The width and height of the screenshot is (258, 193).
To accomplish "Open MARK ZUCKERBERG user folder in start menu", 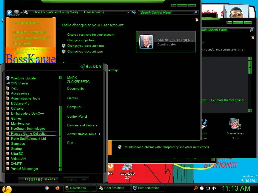I will 78,80.
